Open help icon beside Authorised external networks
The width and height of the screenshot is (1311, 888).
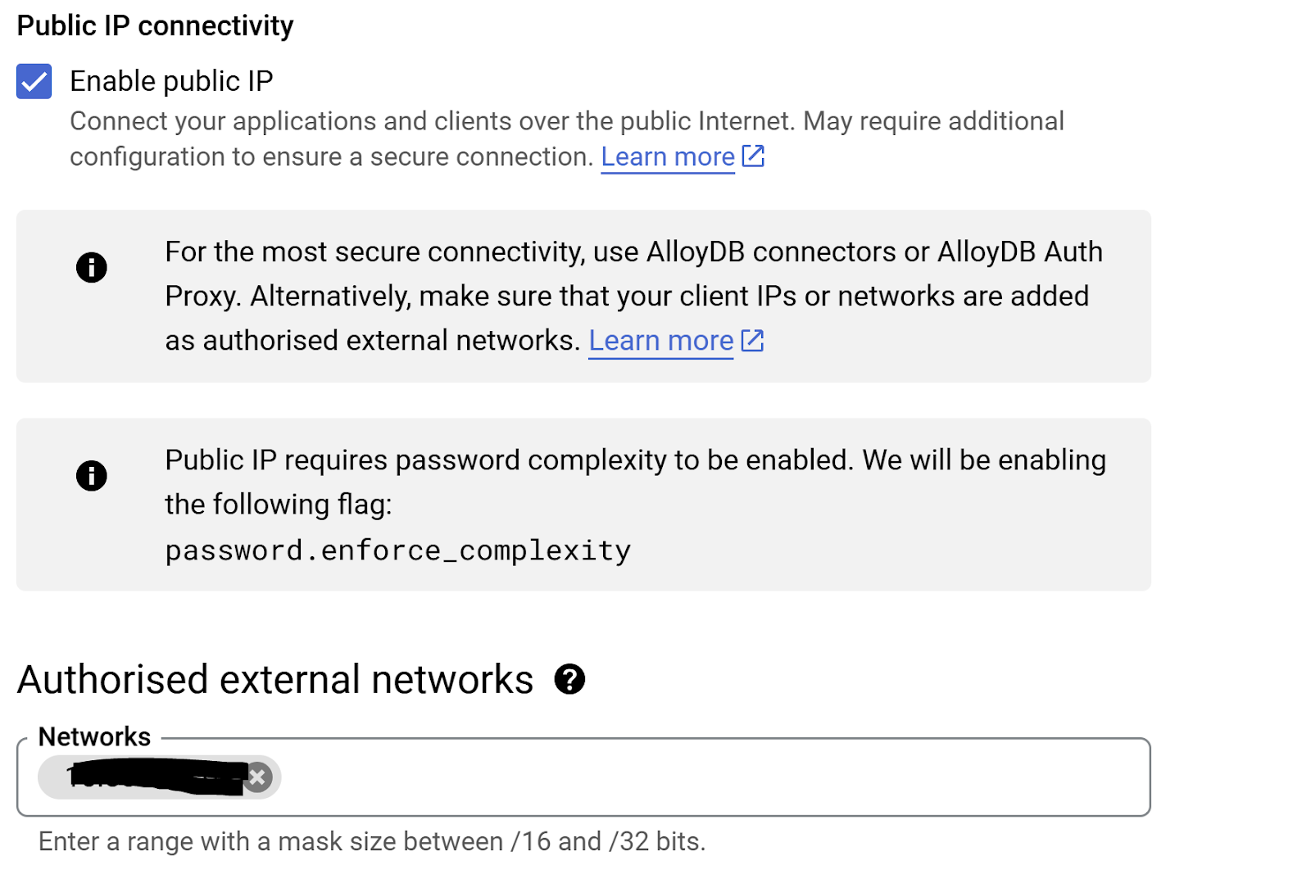[569, 679]
